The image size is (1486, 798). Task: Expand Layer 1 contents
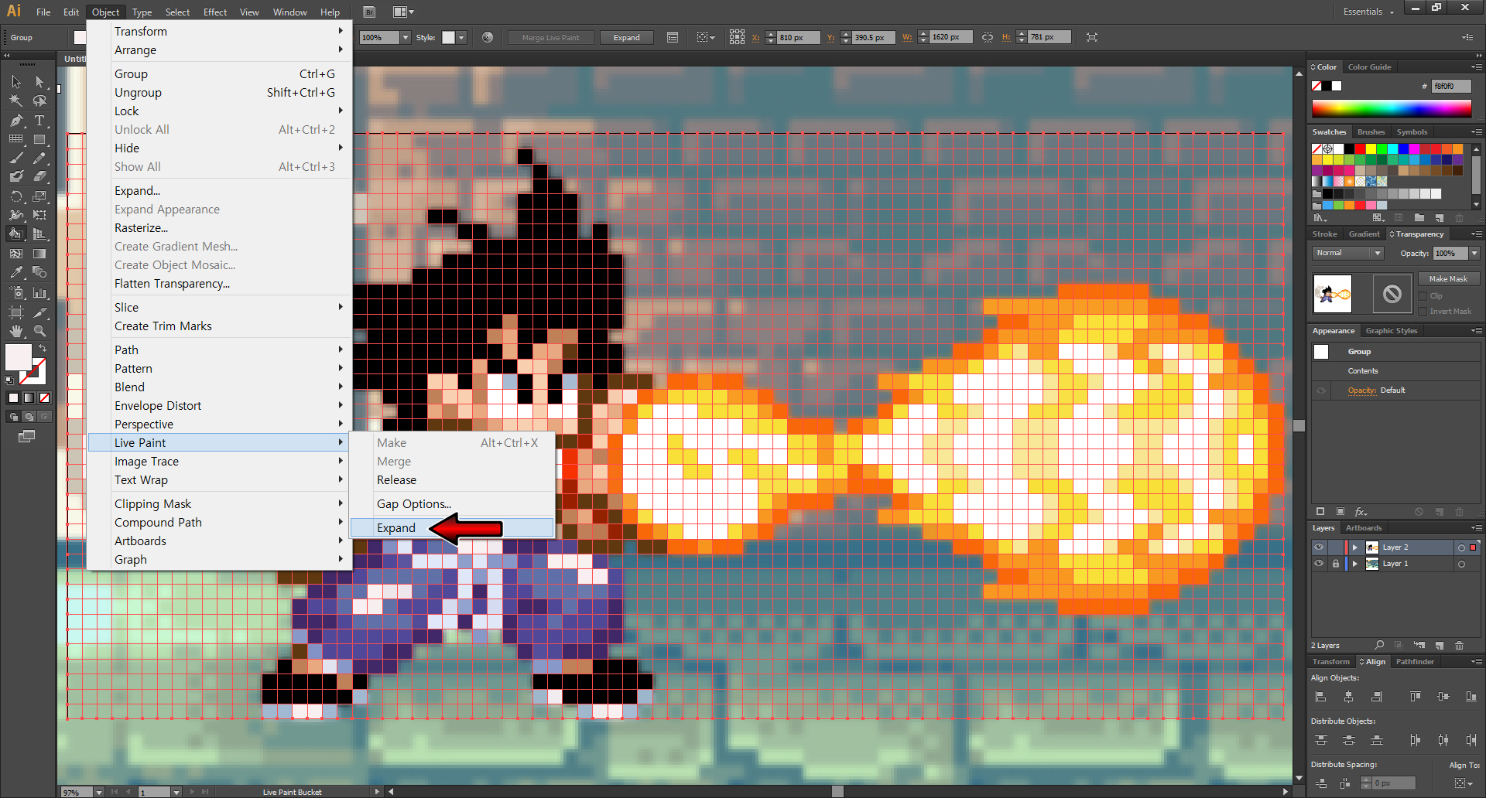1355,564
